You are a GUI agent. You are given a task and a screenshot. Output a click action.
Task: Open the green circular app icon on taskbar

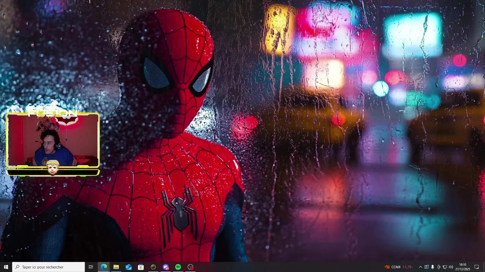(153, 267)
